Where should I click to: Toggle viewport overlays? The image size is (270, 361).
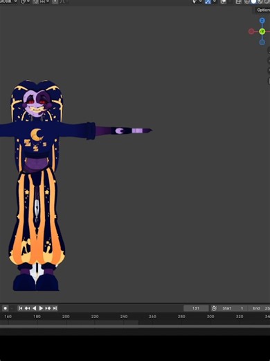(223, 1)
